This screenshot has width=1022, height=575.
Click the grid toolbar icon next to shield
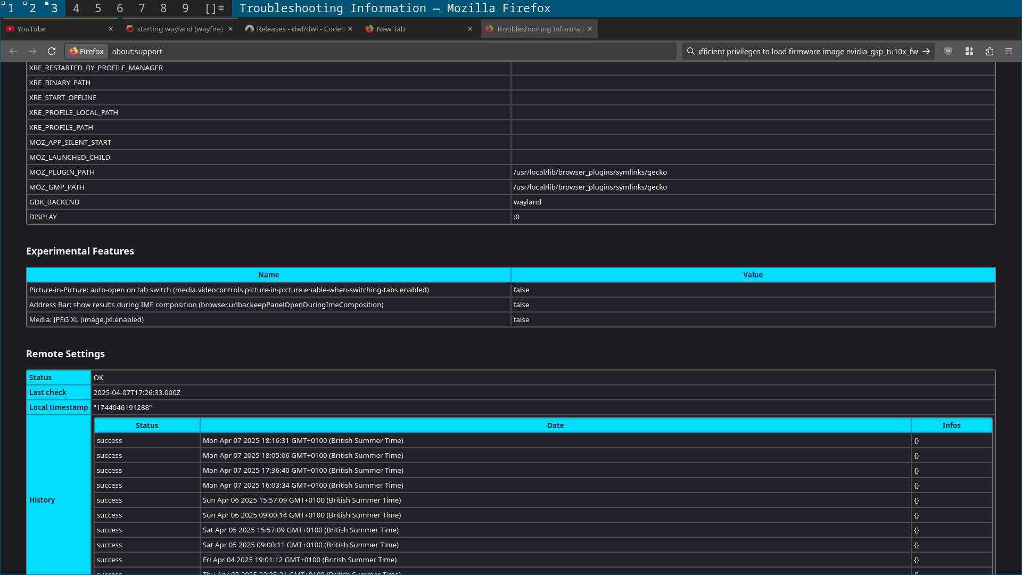click(x=969, y=51)
